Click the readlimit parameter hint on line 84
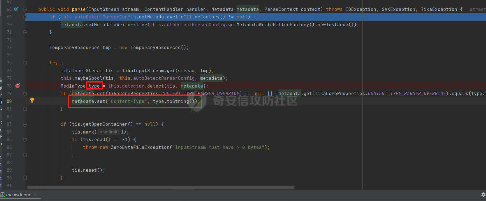The height and width of the screenshot is (201, 486). 109,132
